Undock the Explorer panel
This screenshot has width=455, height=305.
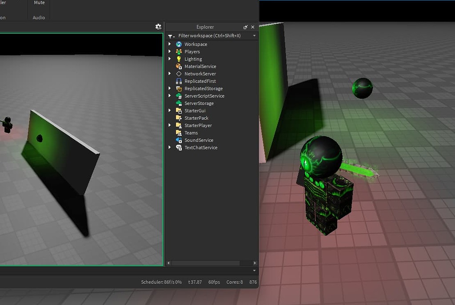245,27
